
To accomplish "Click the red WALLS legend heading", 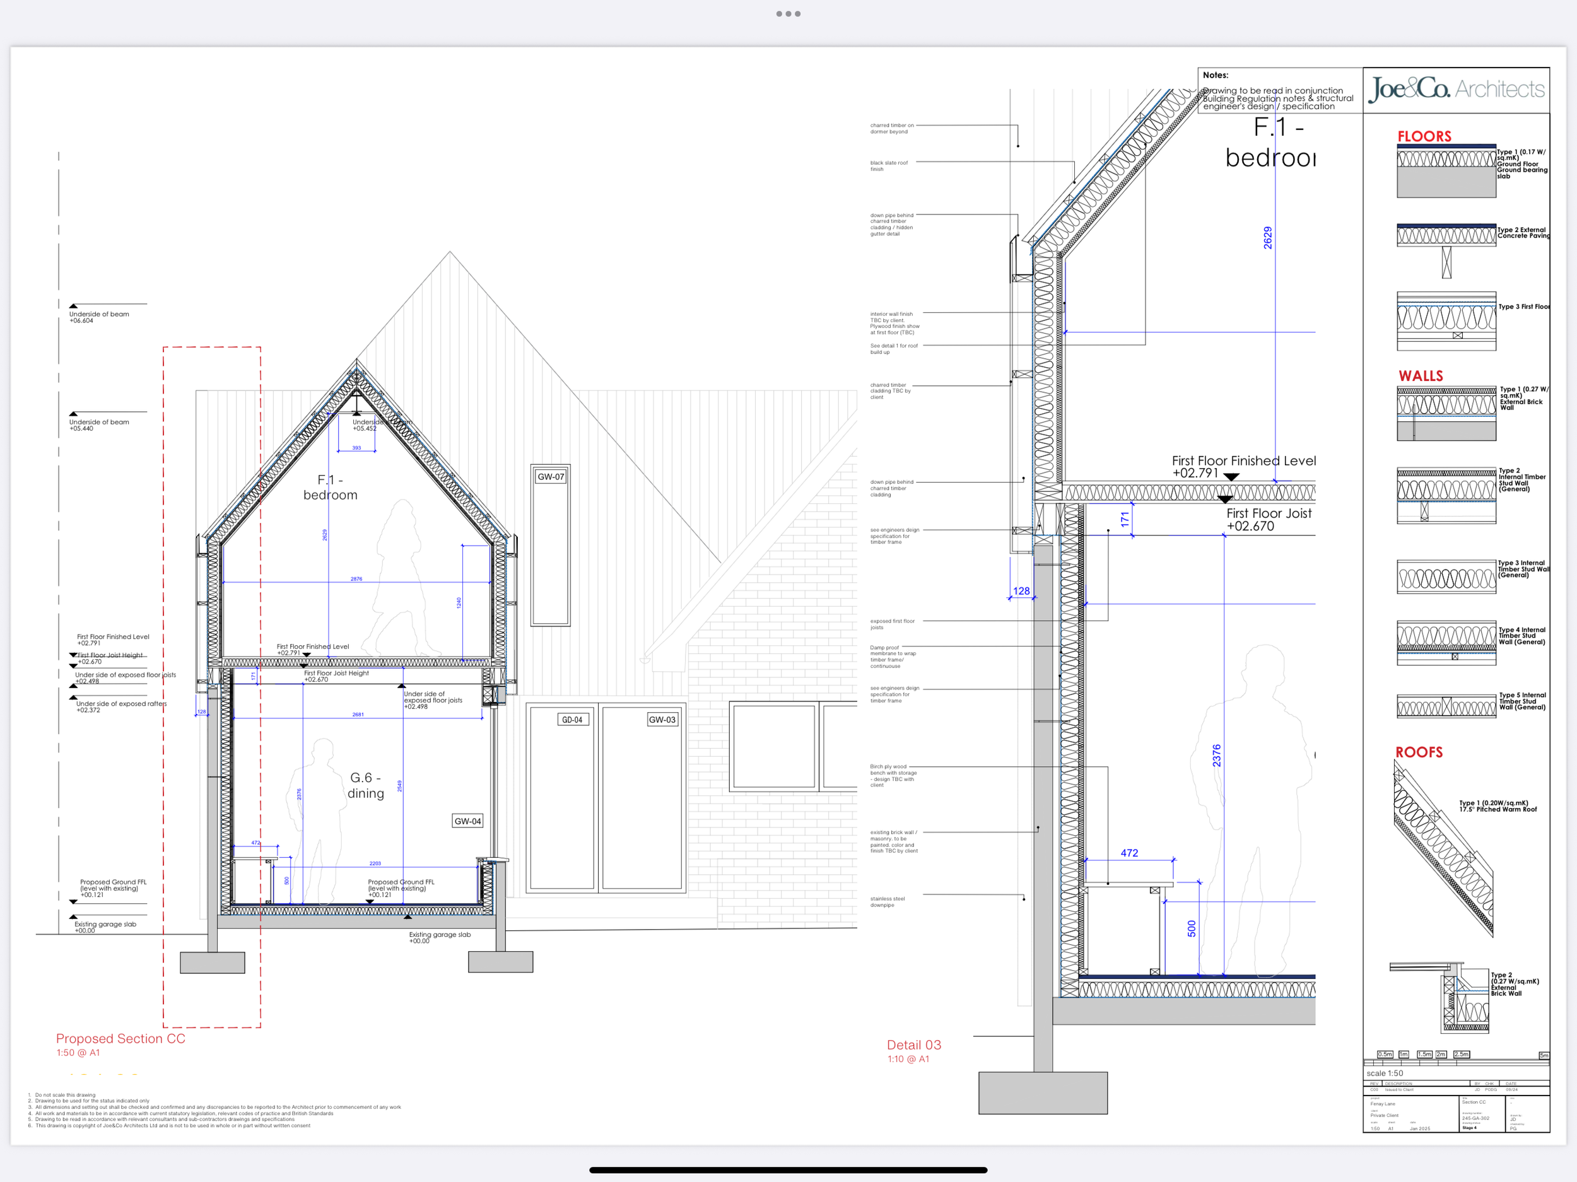I will (1420, 376).
